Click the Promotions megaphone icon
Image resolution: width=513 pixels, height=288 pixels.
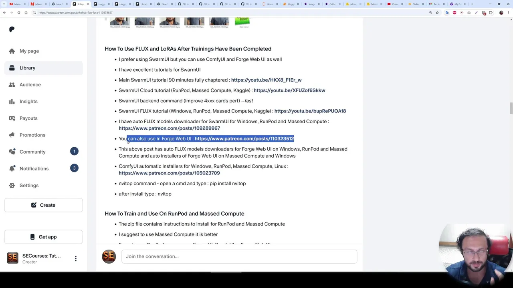12,135
